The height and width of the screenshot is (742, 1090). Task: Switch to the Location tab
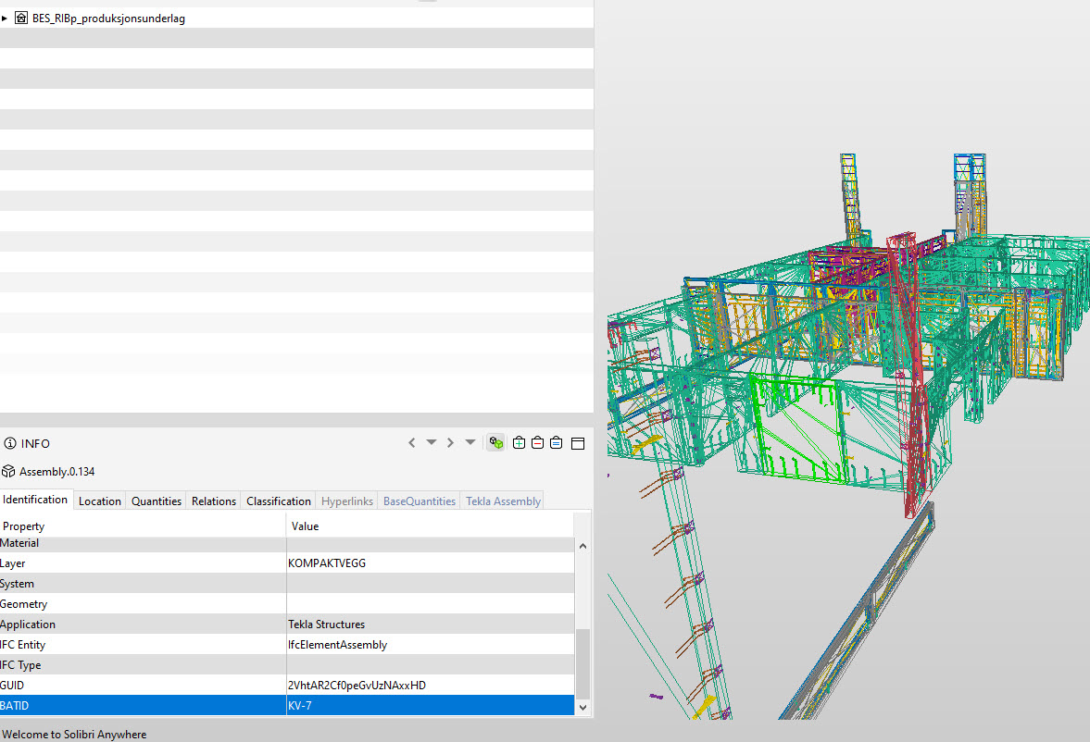tap(99, 501)
